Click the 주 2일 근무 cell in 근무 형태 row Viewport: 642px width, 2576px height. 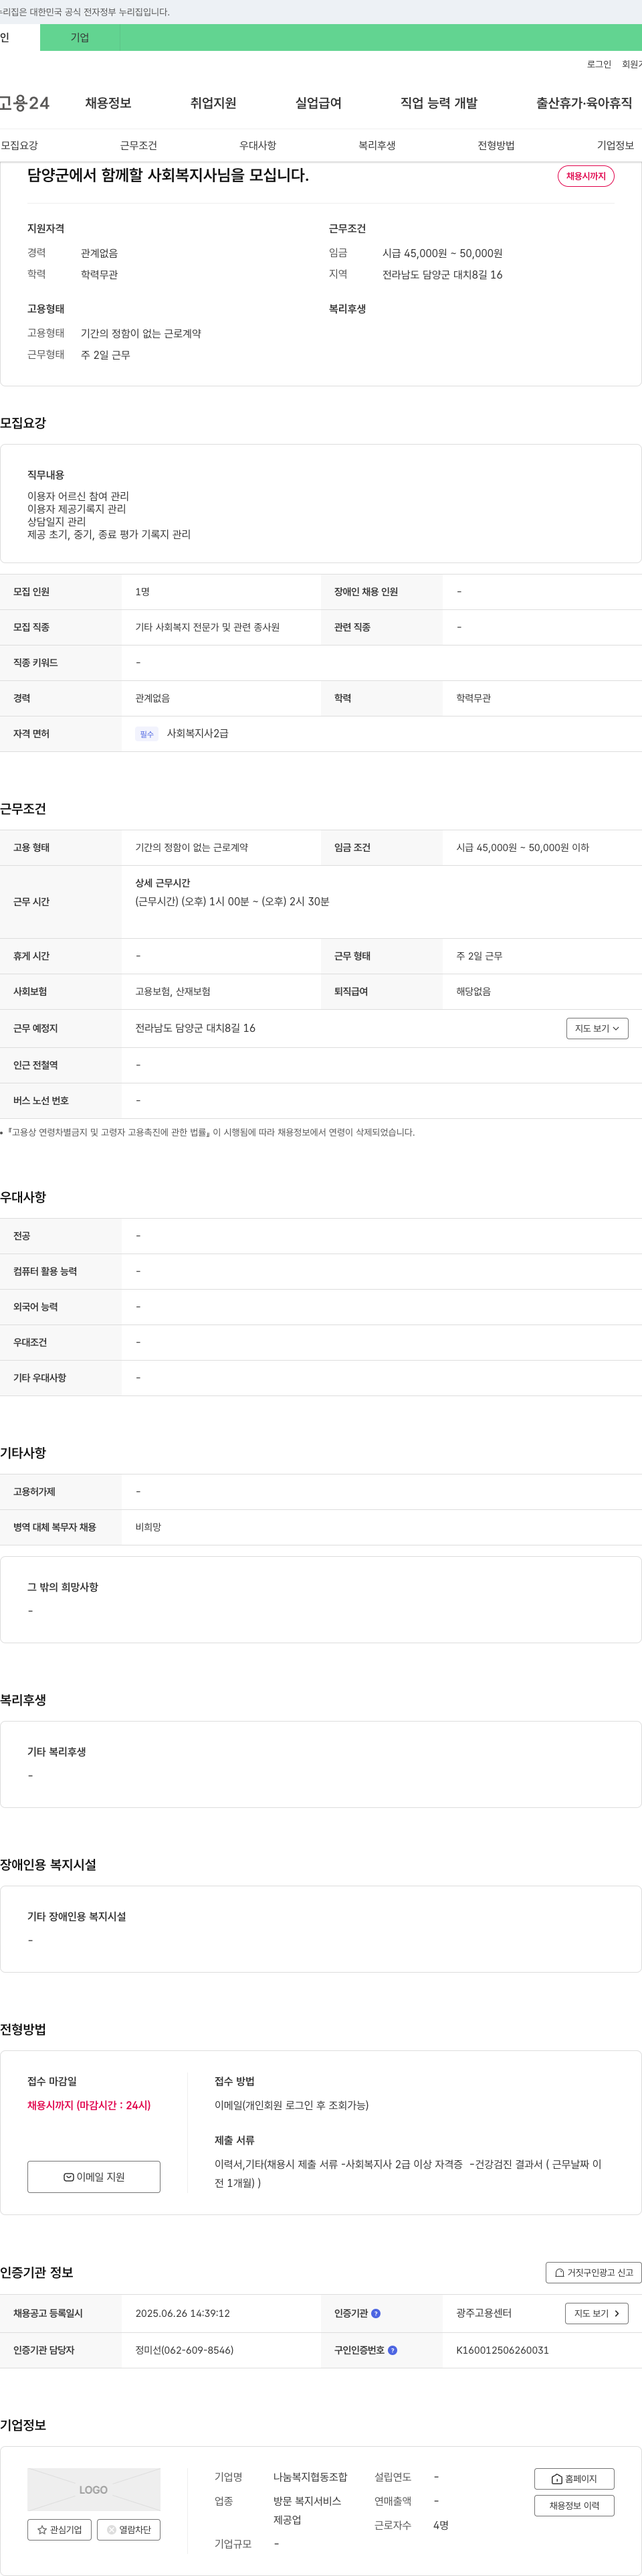(479, 956)
